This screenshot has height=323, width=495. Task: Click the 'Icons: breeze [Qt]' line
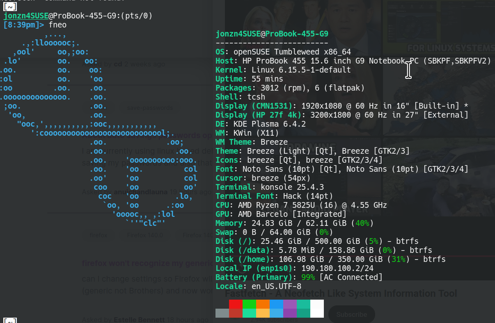click(x=299, y=160)
